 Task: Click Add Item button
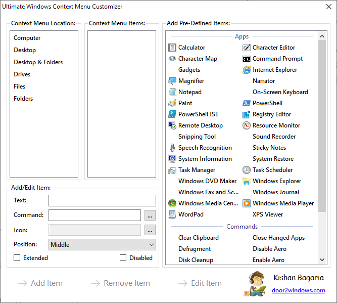pos(40,283)
